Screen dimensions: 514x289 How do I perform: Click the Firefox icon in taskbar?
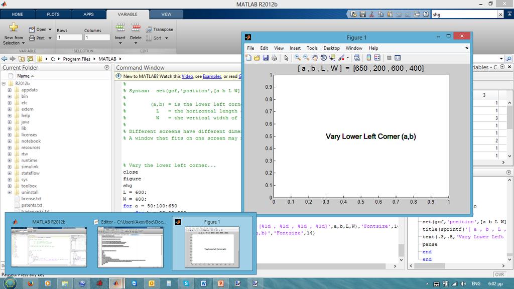coord(30,283)
